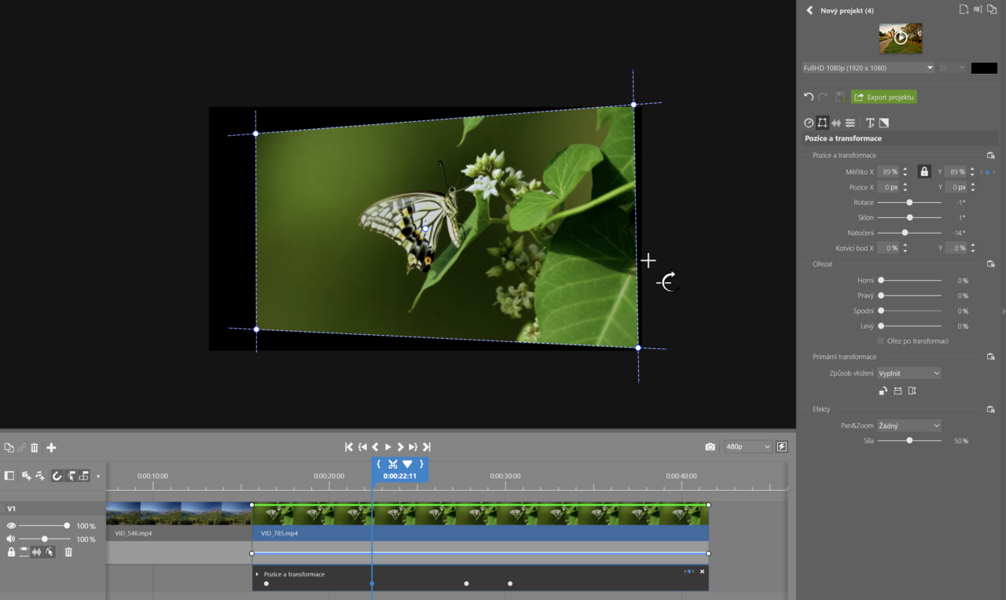The image size is (1006, 600).
Task: Toggle the lightning fast preview button
Action: (x=782, y=447)
